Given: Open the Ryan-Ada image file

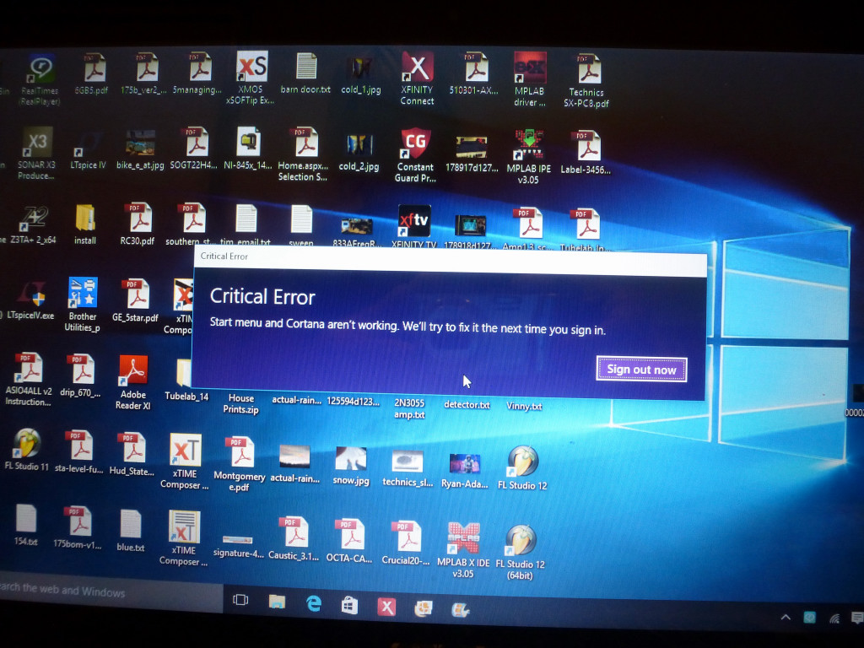Looking at the screenshot, I should click(465, 472).
